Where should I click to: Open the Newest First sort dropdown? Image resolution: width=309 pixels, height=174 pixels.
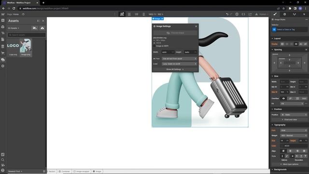pyautogui.click(x=15, y=172)
